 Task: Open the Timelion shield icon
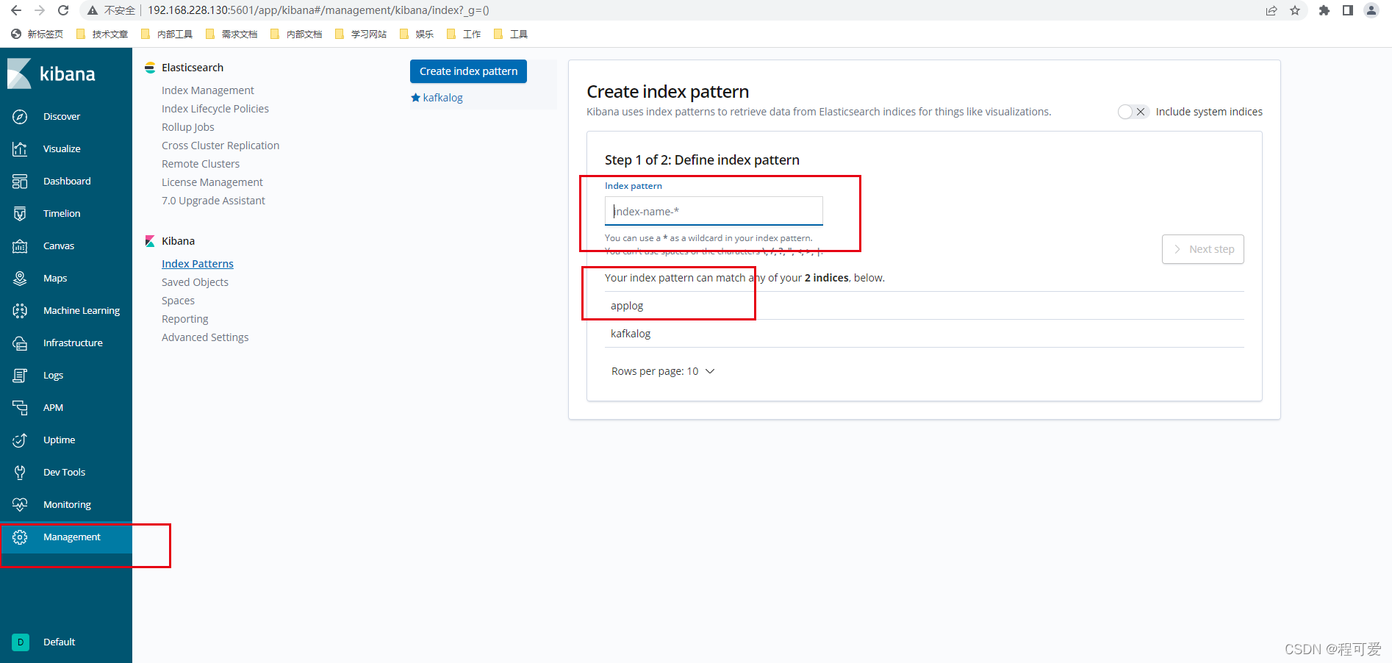coord(20,214)
